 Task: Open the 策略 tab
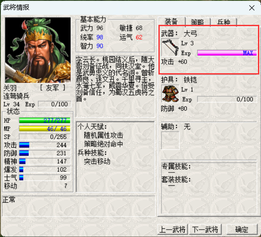pos(198,22)
